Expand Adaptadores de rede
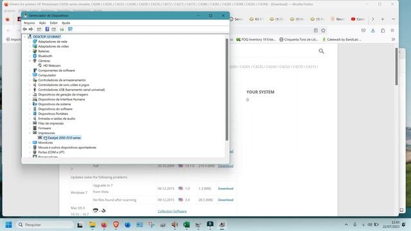Image resolution: width=411 pixels, height=231 pixels. (x=30, y=42)
